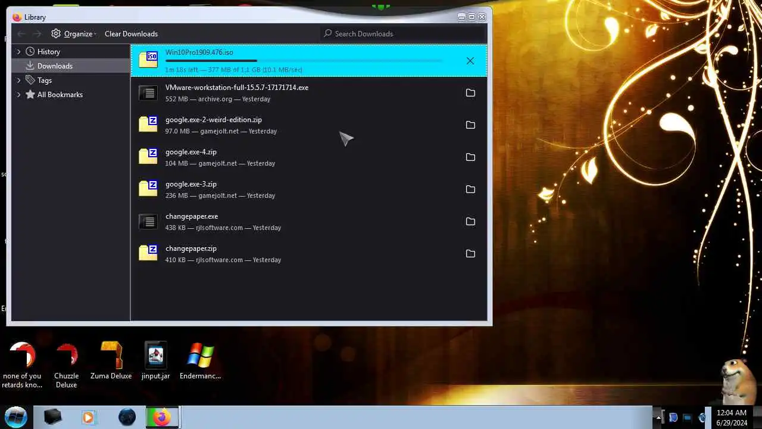This screenshot has height=429, width=762.
Task: Expand the History tree node
Action: pos(19,52)
